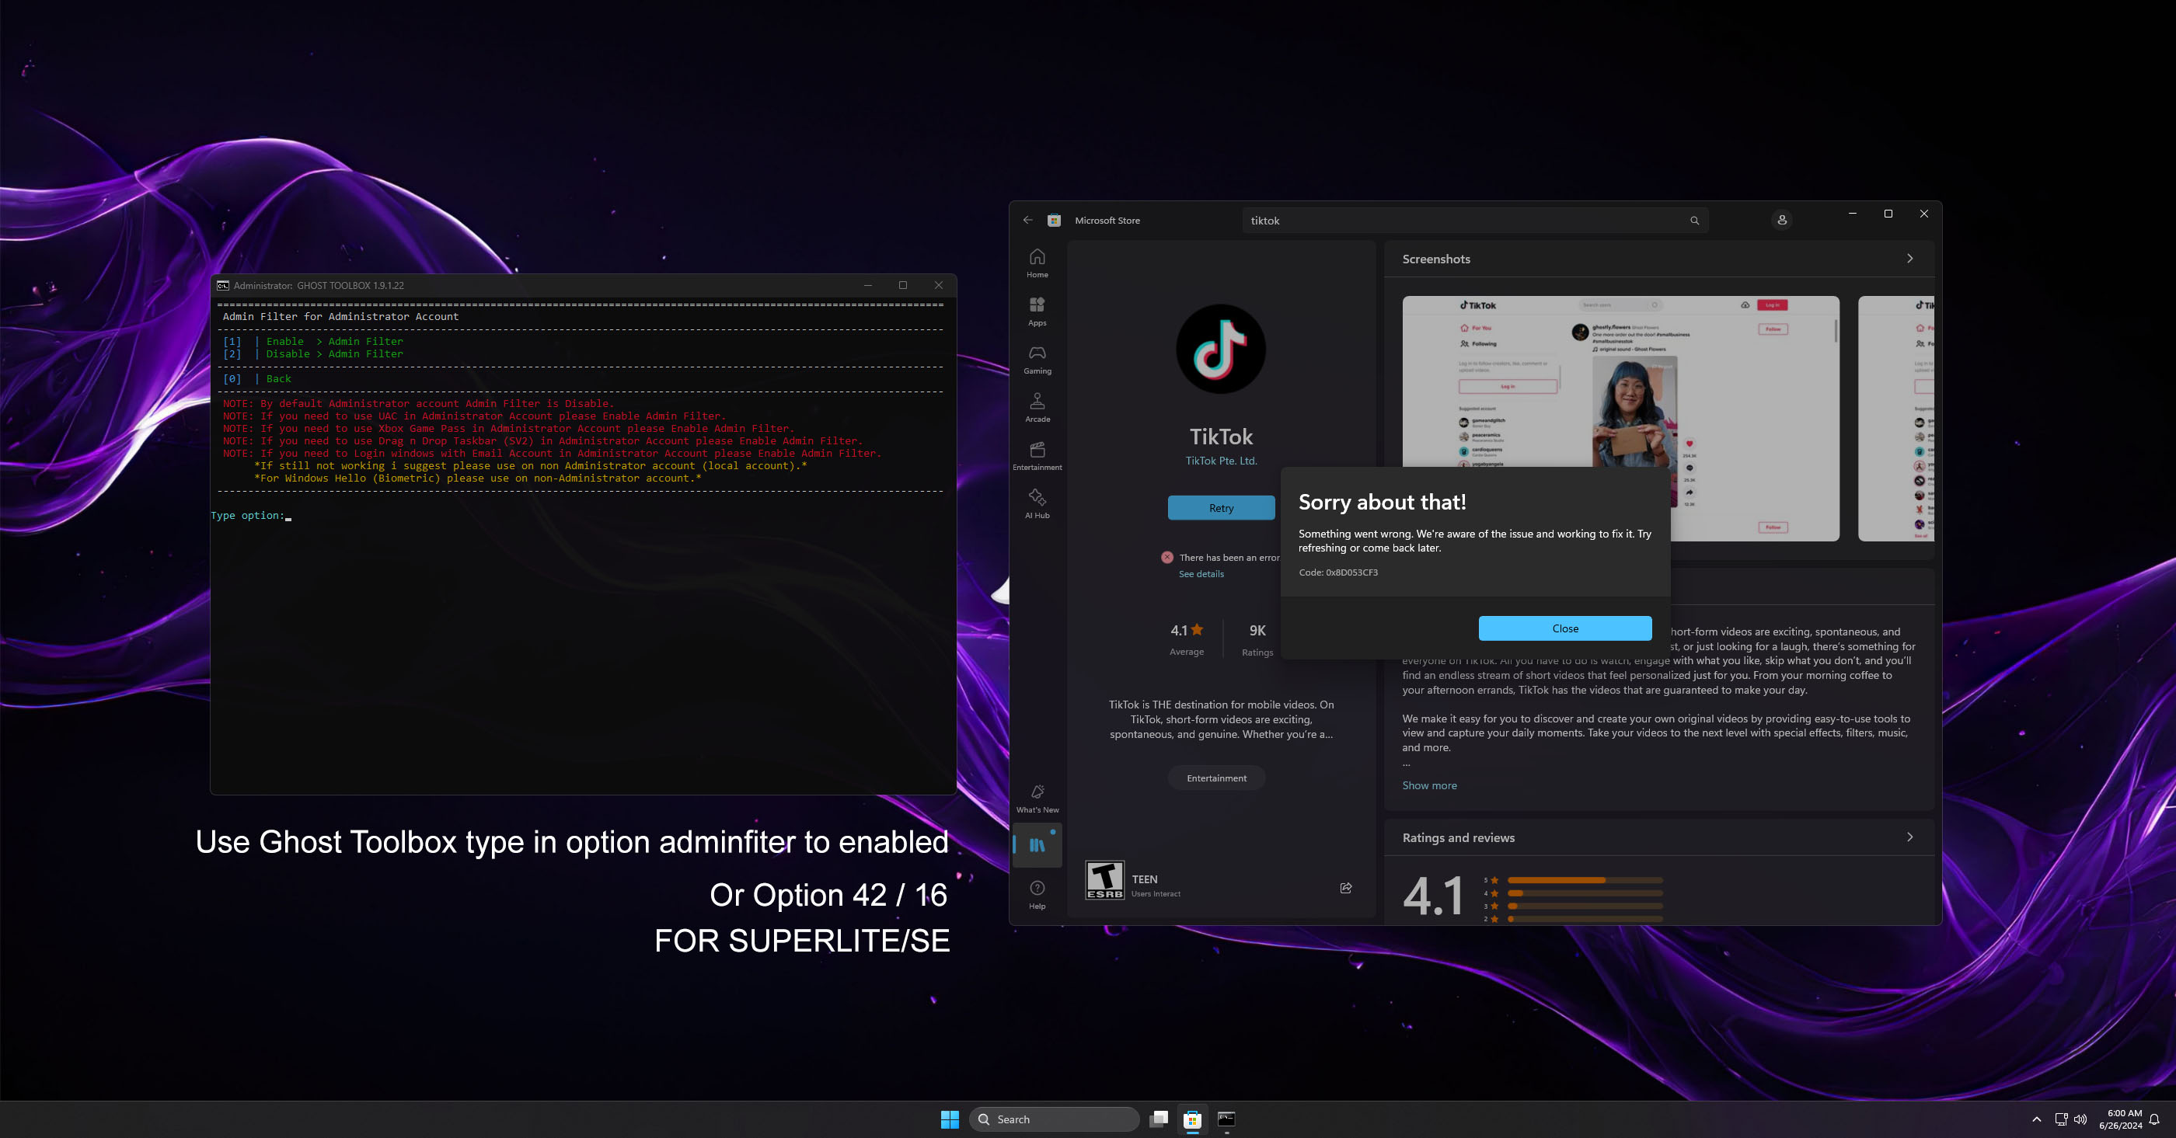Open Task View from the taskbar
This screenshot has width=2176, height=1138.
[1159, 1119]
